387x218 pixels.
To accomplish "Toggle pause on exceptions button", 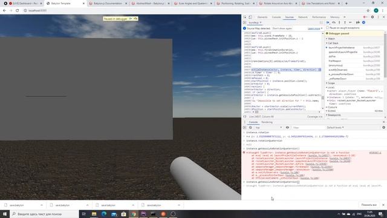I will 363,22.
